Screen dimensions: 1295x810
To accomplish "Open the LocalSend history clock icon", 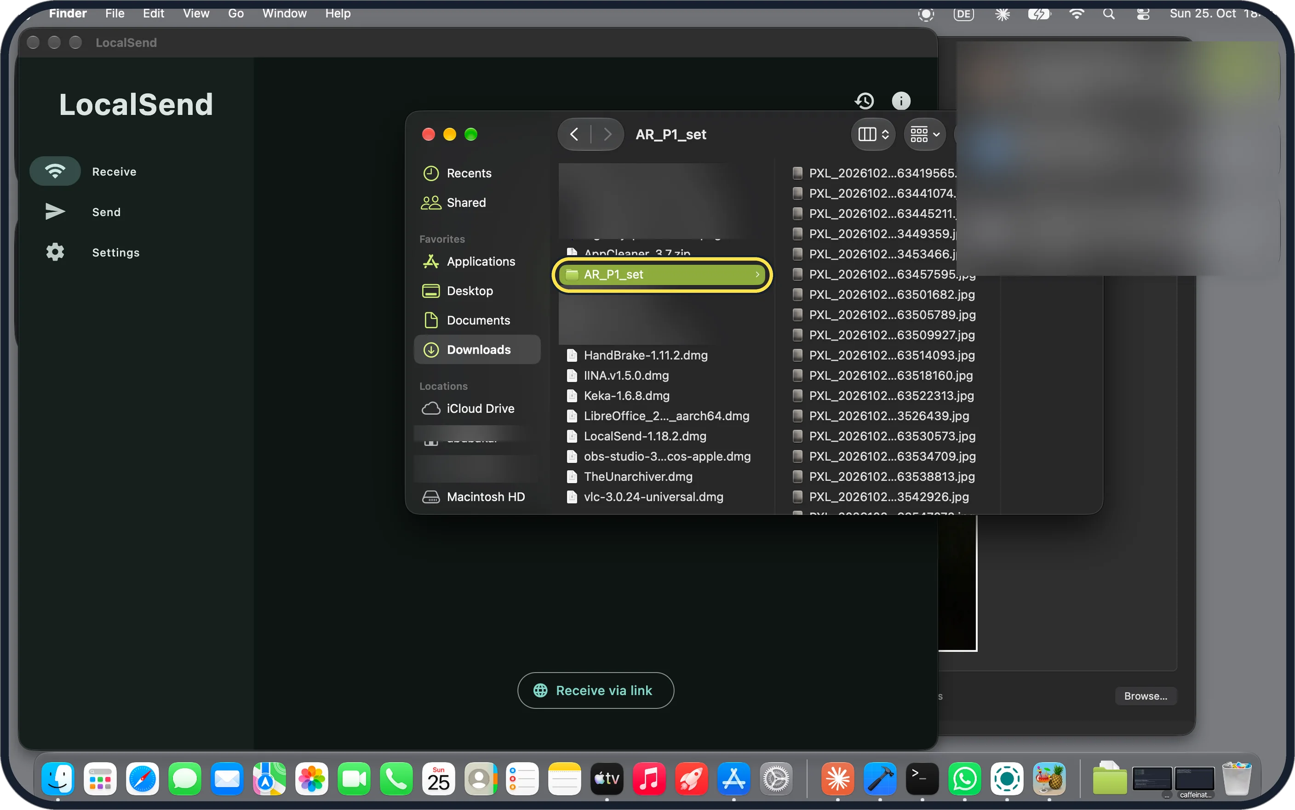I will coord(864,101).
